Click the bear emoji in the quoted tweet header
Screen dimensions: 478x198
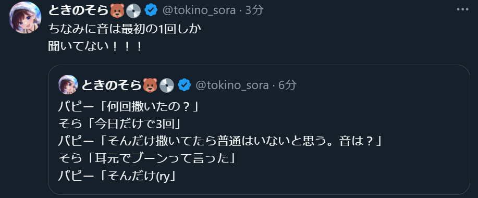coord(151,85)
